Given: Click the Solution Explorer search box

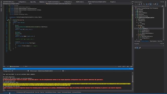Looking at the screenshot, I should coord(148,6).
